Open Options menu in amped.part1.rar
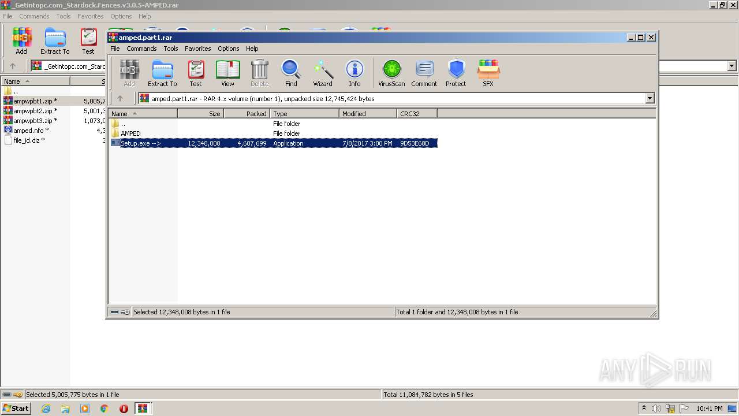The height and width of the screenshot is (416, 739). [x=228, y=49]
